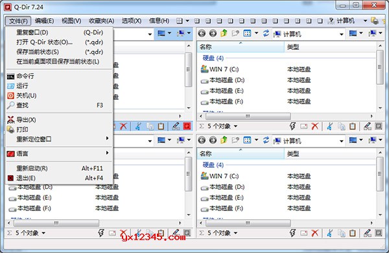Screen dimensions: 389x253
Task: Click the back arrow in top-right pane
Action: (202, 34)
